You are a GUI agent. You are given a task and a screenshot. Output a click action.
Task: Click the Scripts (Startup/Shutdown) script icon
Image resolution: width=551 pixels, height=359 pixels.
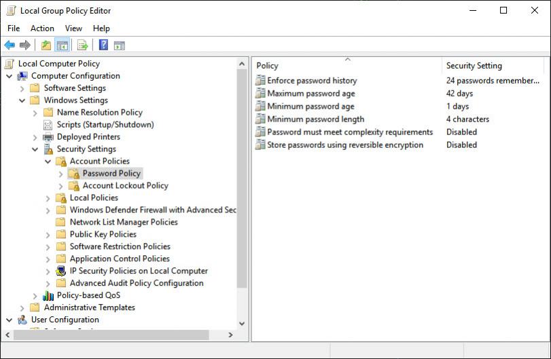point(48,125)
